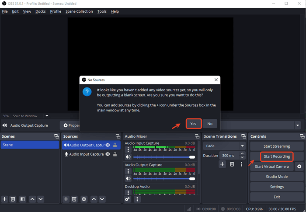The image size is (306, 212).
Task: Hide Audio Input Capture source eye
Action: [x=108, y=154]
